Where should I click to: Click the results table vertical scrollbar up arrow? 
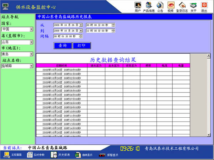pos(209,56)
